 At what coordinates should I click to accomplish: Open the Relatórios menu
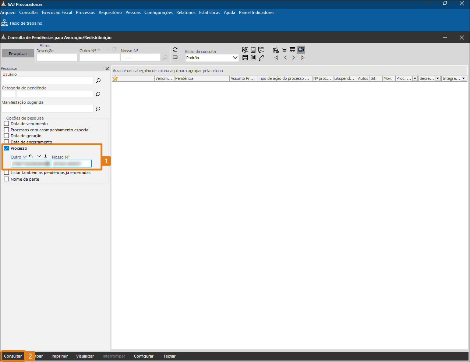(186, 13)
